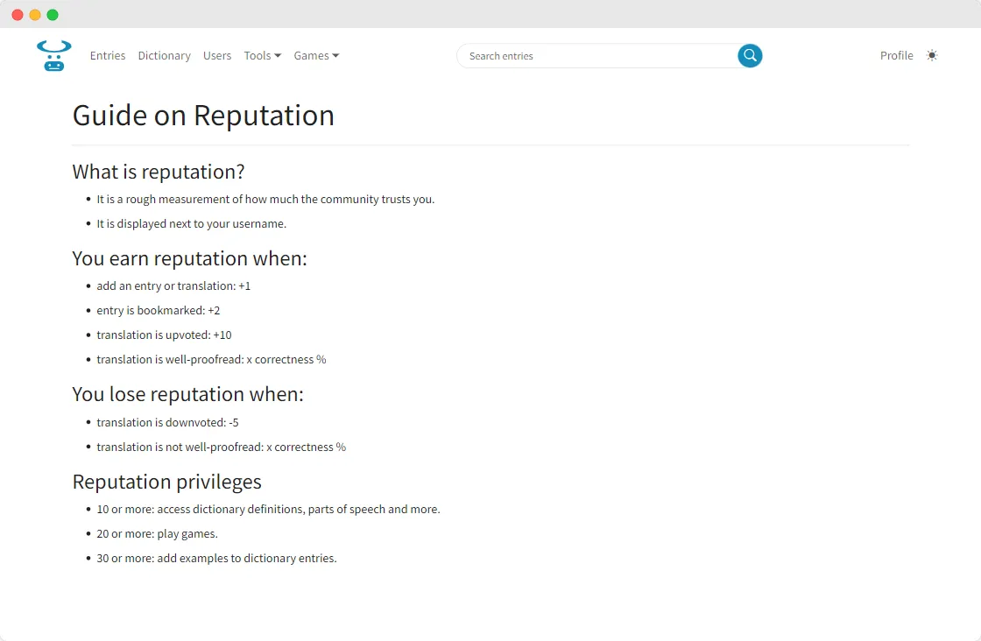Click 'add an entry or translation: +1'
Image resolution: width=981 pixels, height=641 pixels.
[x=173, y=285]
